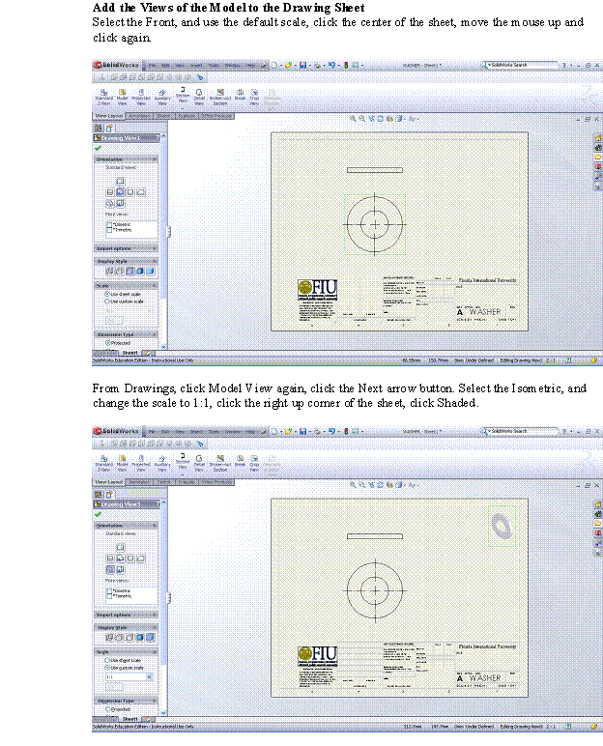Select Use custom scale radio in upper screenshot
The image size is (603, 746).
pos(107,301)
